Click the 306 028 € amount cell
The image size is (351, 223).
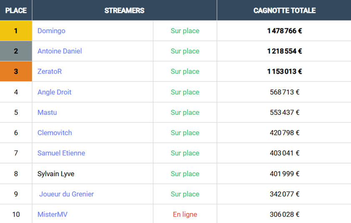coord(284,215)
